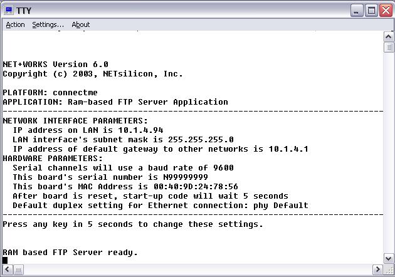Click the TTY application icon in title bar
This screenshot has width=395, height=277.
9,10
